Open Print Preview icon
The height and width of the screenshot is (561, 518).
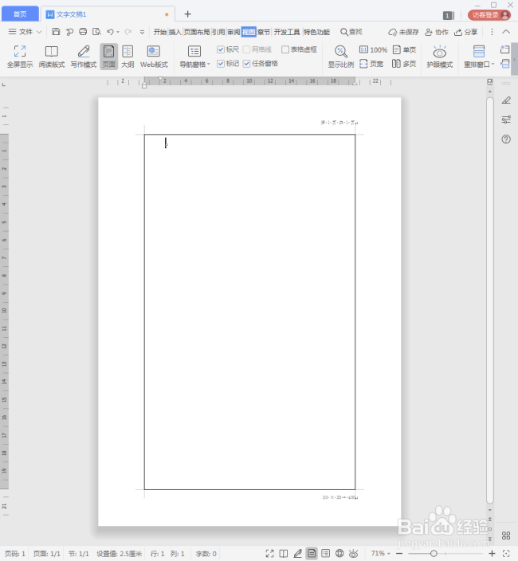point(96,32)
